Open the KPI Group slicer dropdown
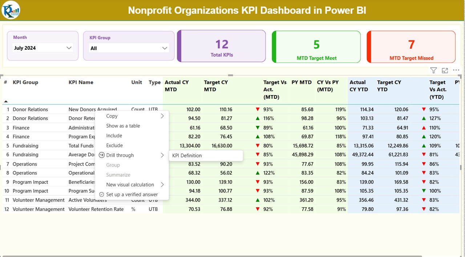This screenshot has width=465, height=257. pyautogui.click(x=165, y=48)
